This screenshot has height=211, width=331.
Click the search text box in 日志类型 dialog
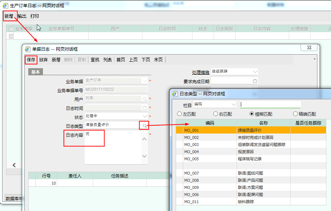point(271,105)
